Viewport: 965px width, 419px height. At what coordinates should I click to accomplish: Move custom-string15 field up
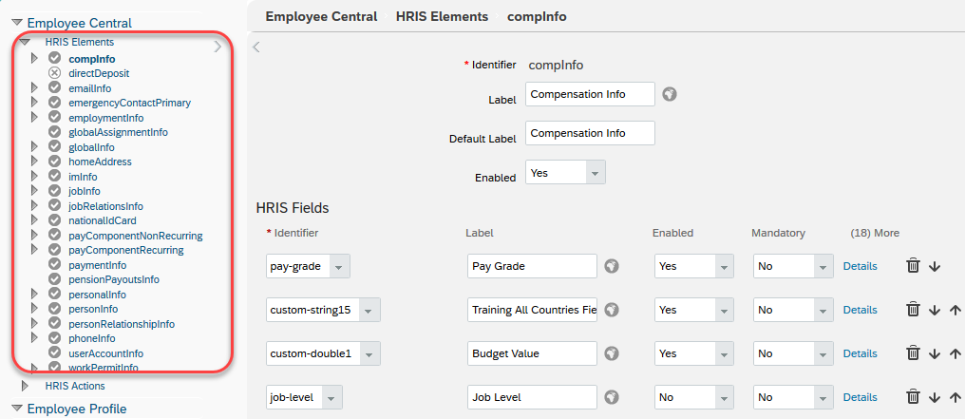tap(956, 310)
